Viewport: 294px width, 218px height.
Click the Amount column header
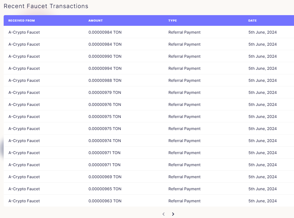tap(96, 20)
